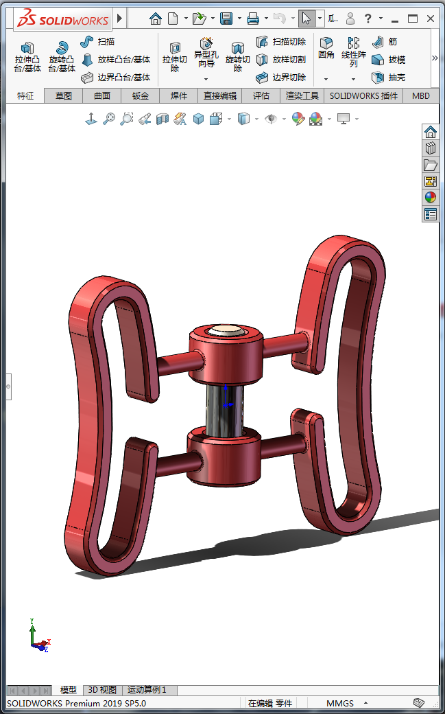Click the Extruded Cut (拉伸切除) tool
The image size is (445, 714).
pos(175,57)
